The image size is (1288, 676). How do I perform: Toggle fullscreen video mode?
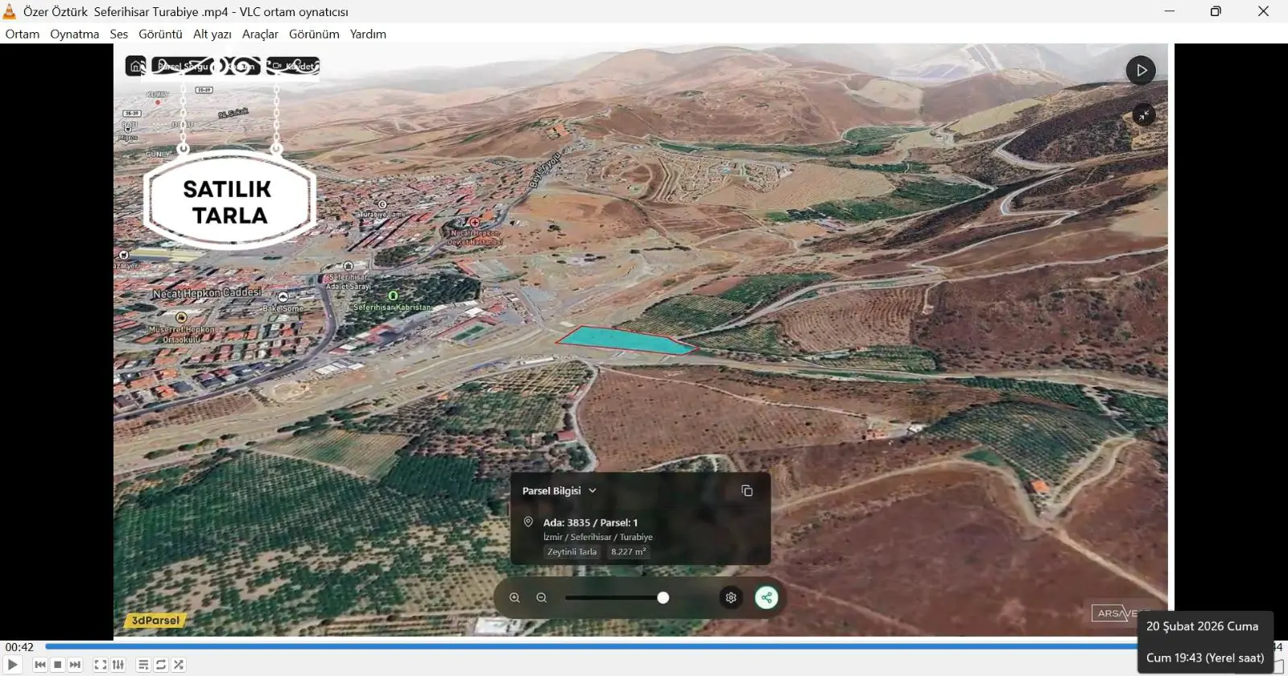point(101,665)
